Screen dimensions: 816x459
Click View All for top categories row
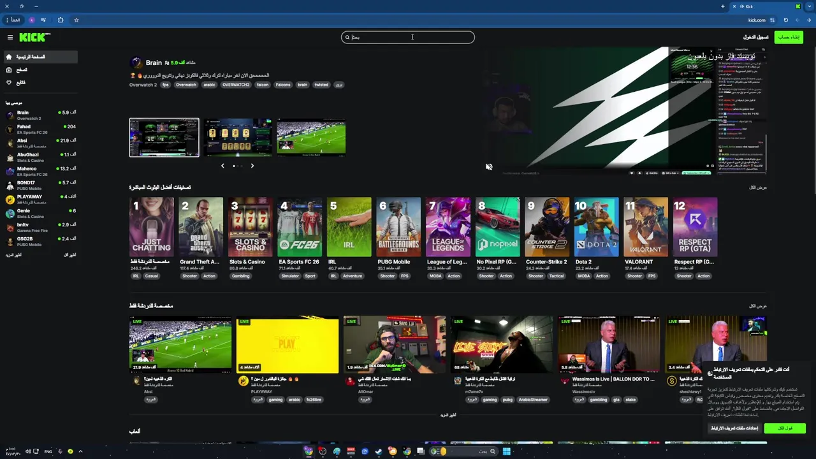pyautogui.click(x=758, y=187)
